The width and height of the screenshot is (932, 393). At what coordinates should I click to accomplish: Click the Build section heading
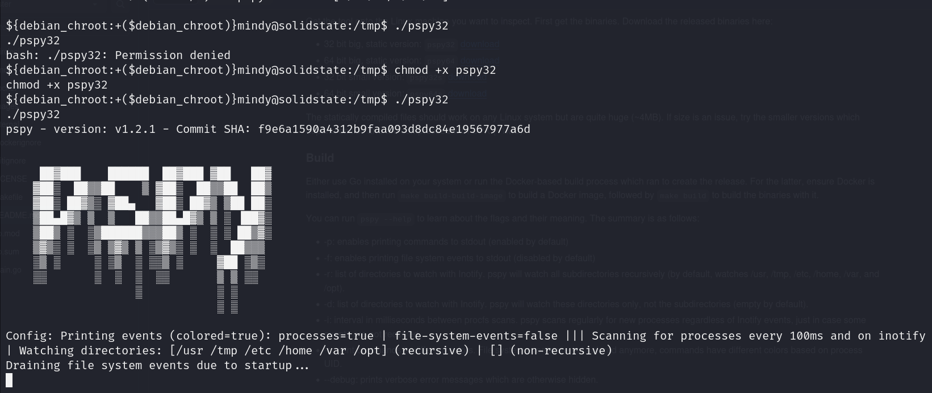point(320,158)
